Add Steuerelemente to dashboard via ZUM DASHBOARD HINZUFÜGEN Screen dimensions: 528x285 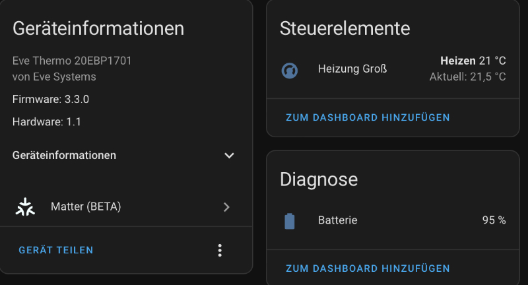pyautogui.click(x=368, y=117)
